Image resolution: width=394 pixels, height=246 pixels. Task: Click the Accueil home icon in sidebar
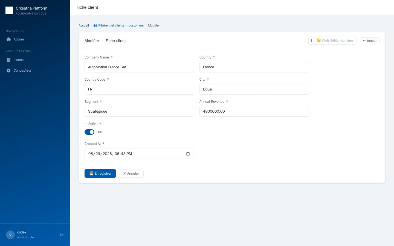[x=8, y=39]
